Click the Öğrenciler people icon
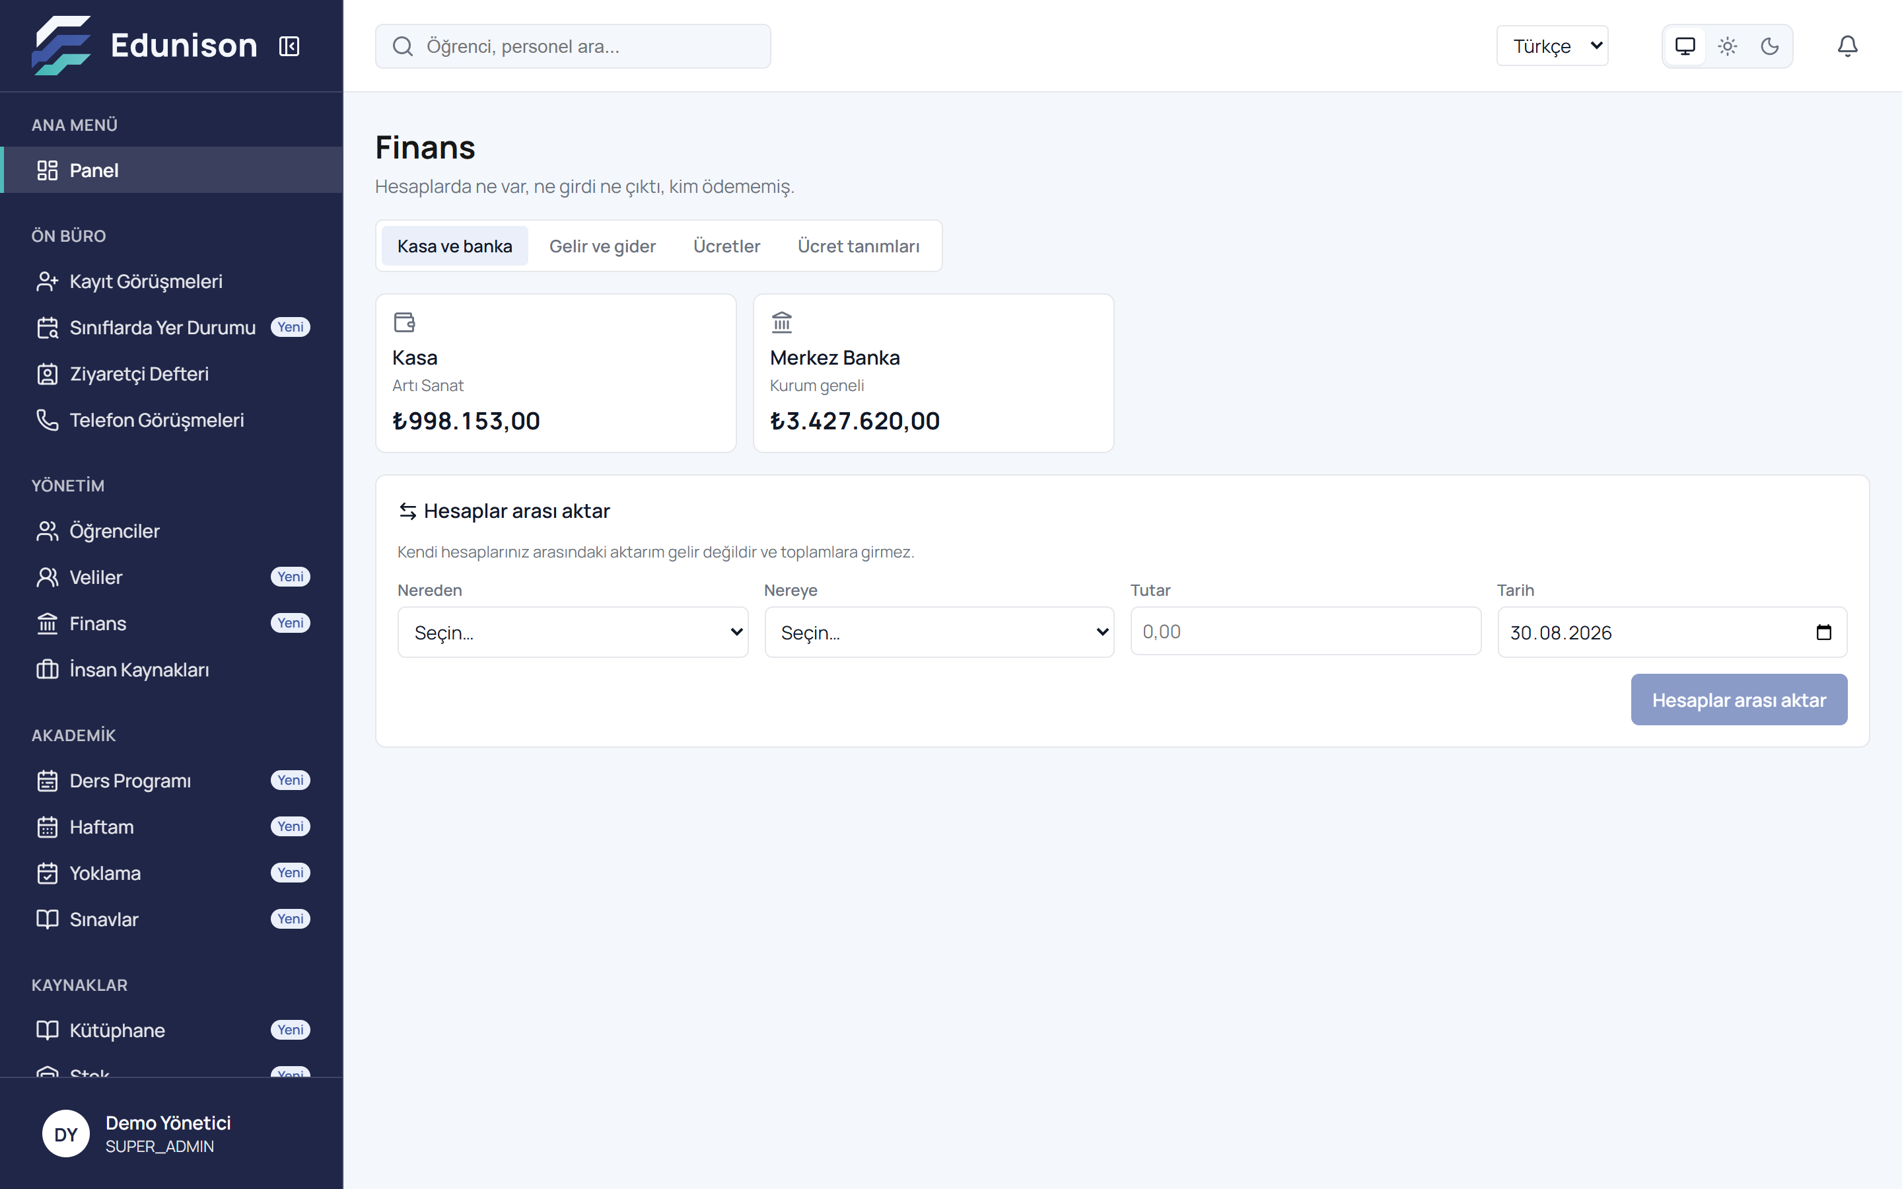The image size is (1902, 1189). click(x=47, y=532)
